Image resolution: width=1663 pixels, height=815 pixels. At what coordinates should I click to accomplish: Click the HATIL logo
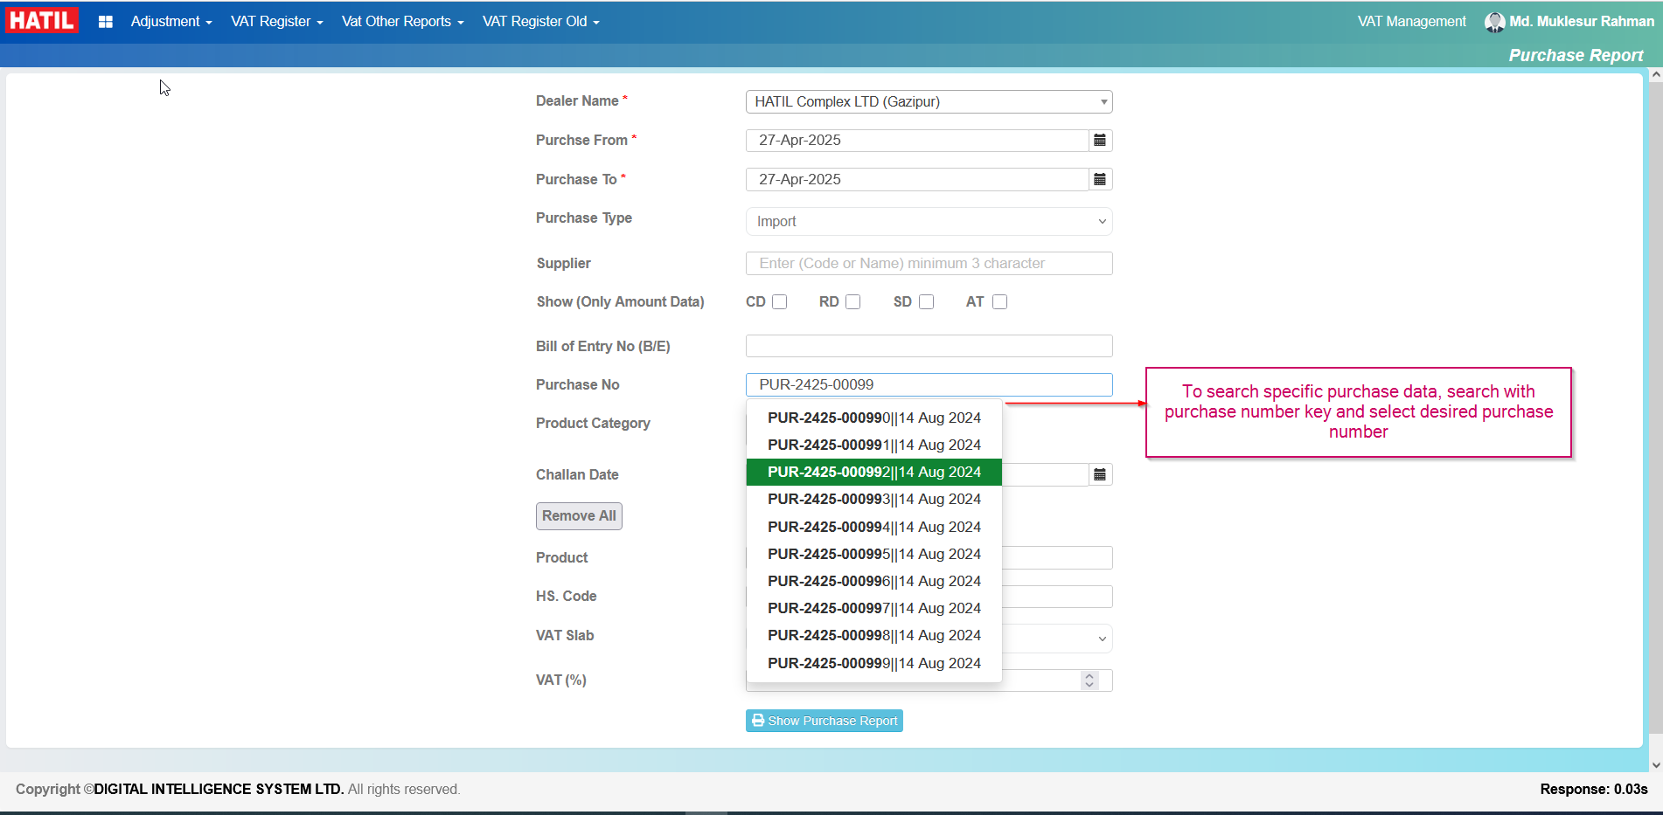[x=42, y=20]
